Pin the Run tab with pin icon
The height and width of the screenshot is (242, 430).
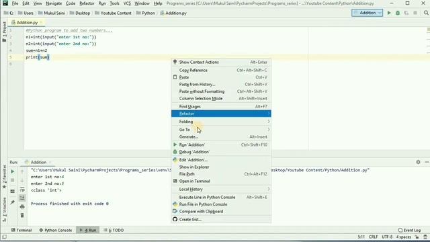pos(13,202)
